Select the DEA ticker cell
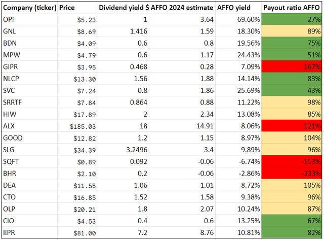 pos(29,185)
